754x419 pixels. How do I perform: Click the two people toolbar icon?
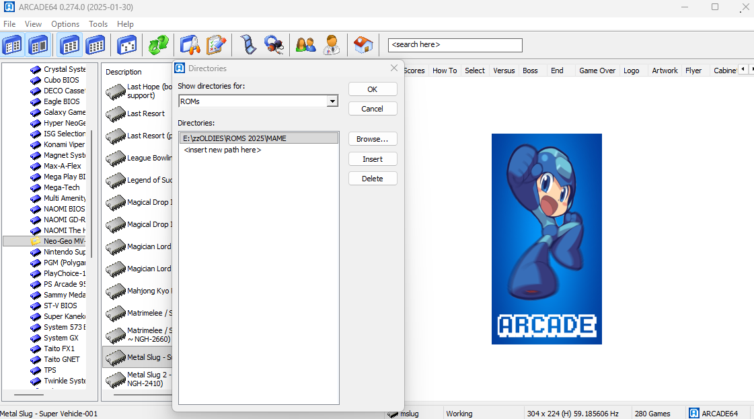coord(305,45)
